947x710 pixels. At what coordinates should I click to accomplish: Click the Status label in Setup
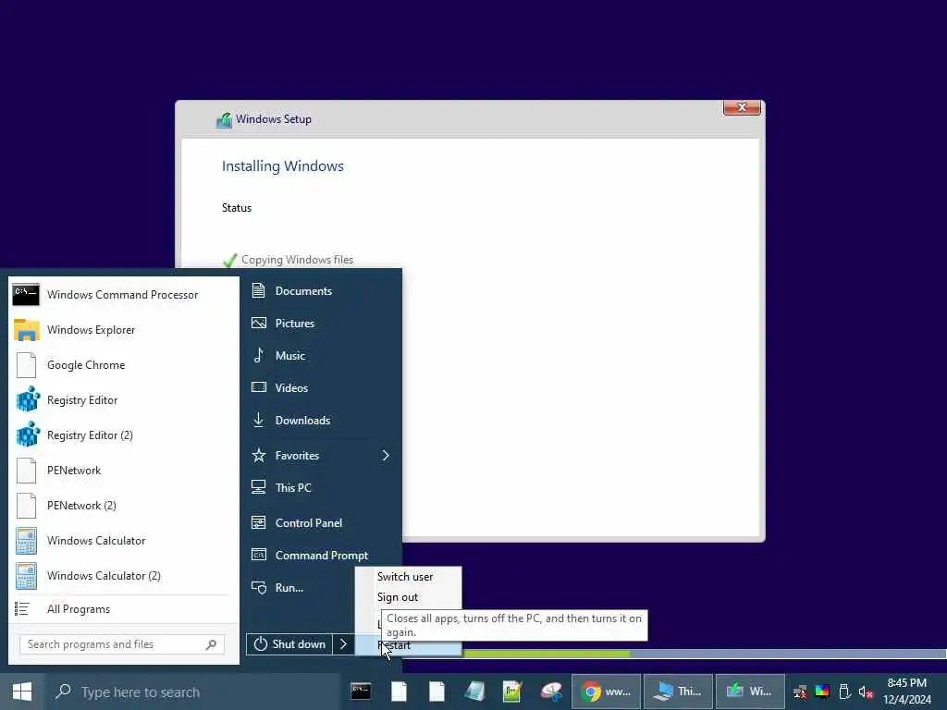pos(237,208)
